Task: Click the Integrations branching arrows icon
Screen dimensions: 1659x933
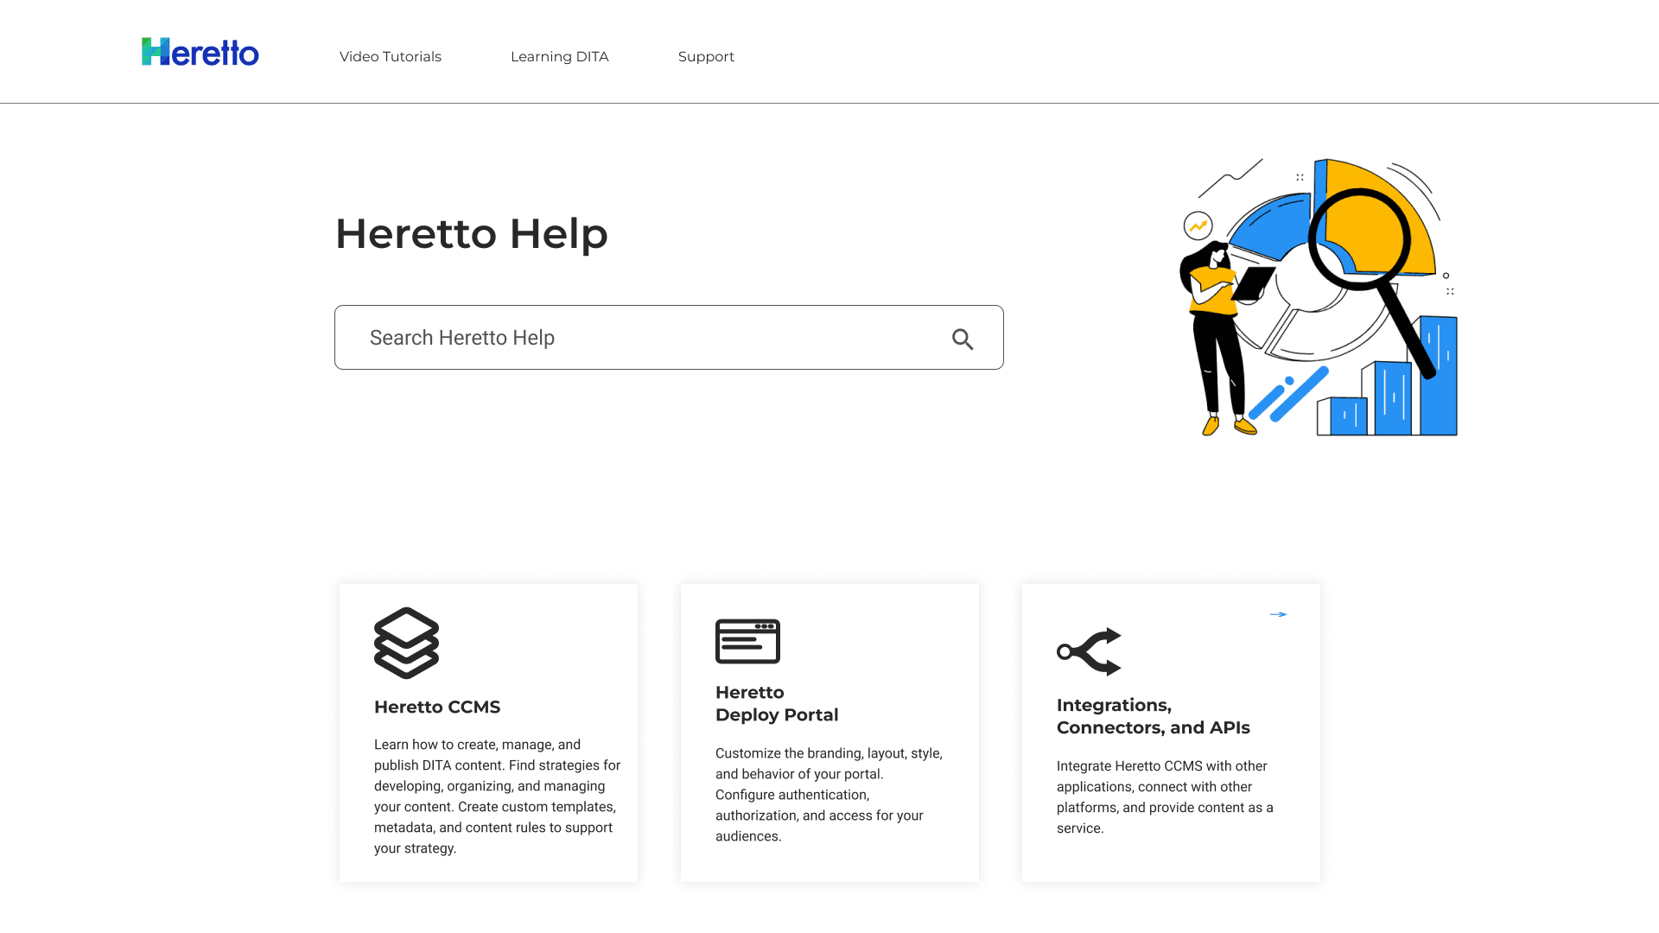Action: (1089, 651)
